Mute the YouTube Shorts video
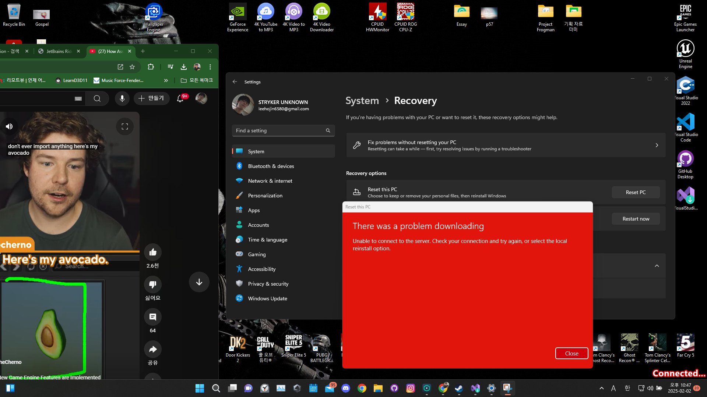The image size is (707, 397). pyautogui.click(x=9, y=126)
